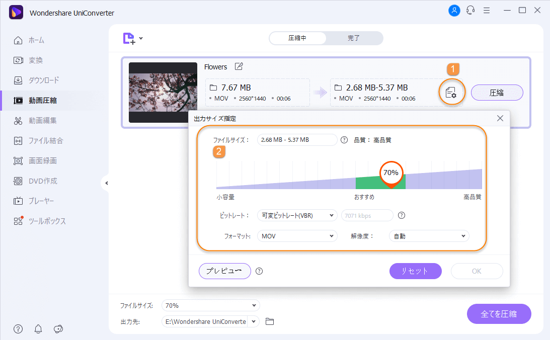Open the hamburger menu in title bar
550x340 pixels.
pyautogui.click(x=487, y=11)
